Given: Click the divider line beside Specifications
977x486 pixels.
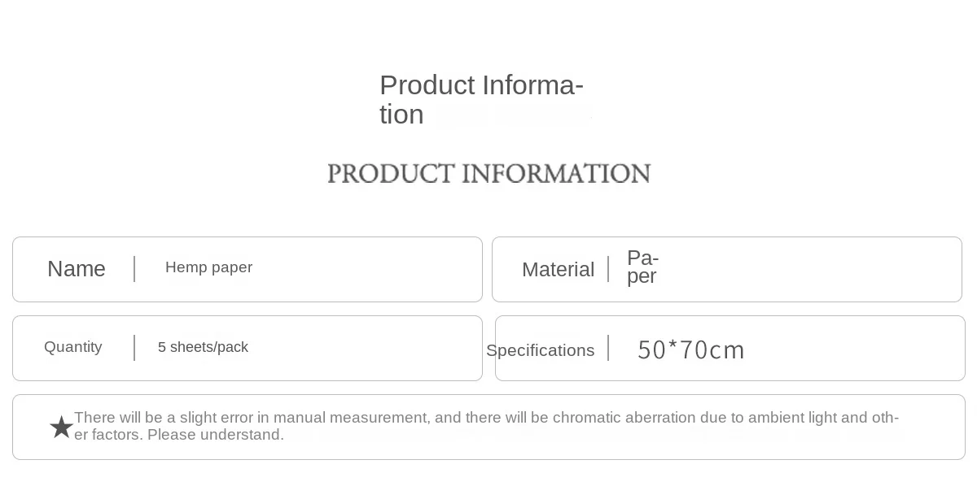Looking at the screenshot, I should tap(608, 348).
